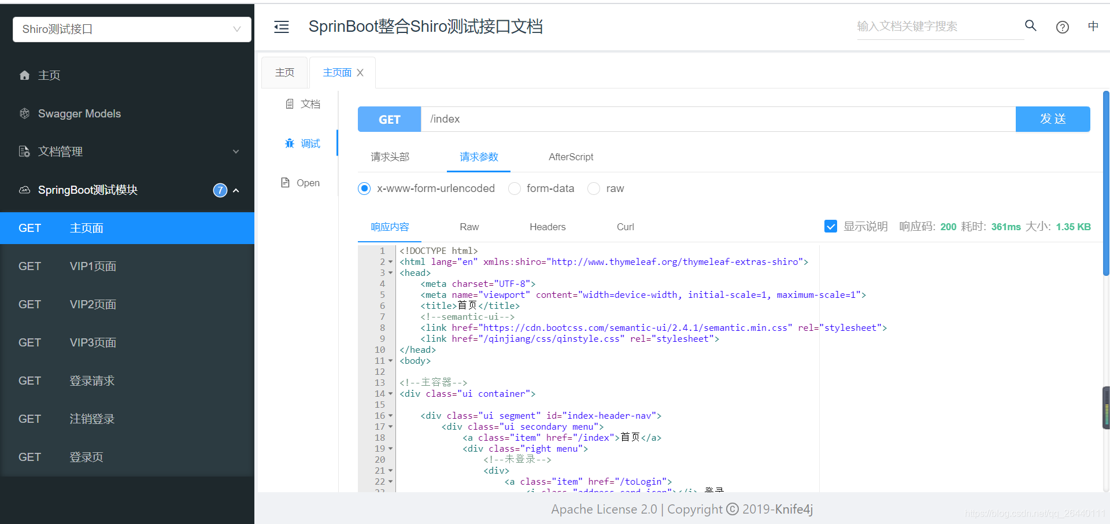Image resolution: width=1110 pixels, height=524 pixels.
Task: Open the Headers response tab
Action: point(547,227)
